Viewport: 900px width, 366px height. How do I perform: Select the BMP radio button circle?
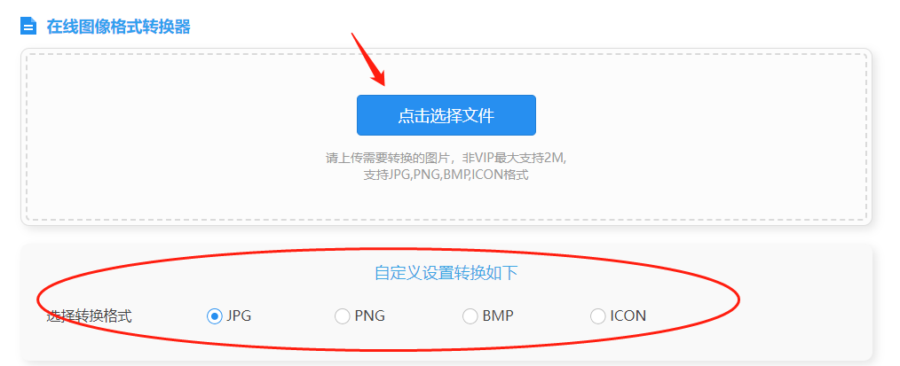(x=470, y=315)
